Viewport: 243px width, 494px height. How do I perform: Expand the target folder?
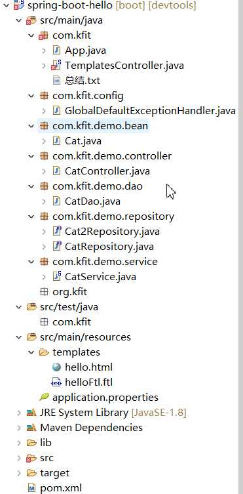tap(19, 473)
